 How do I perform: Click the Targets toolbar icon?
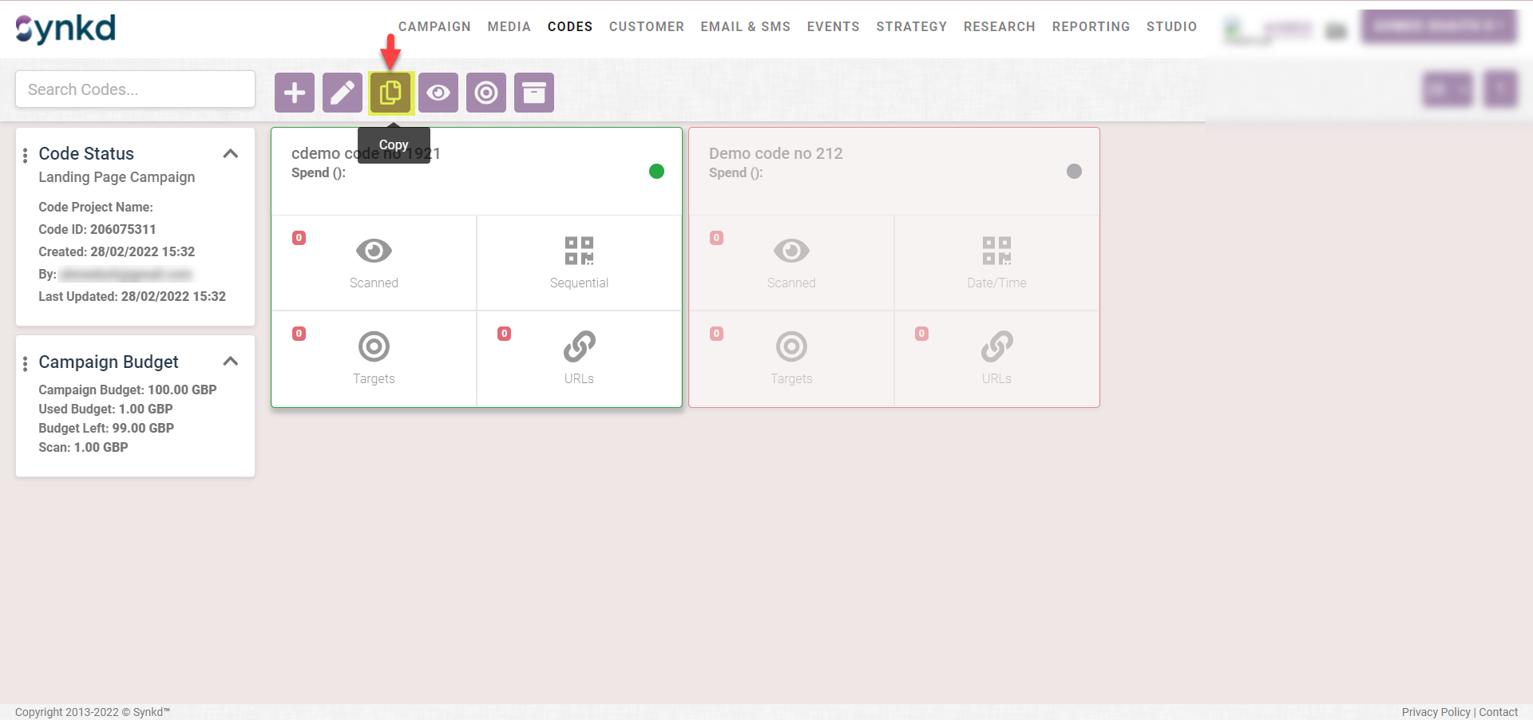coord(486,93)
